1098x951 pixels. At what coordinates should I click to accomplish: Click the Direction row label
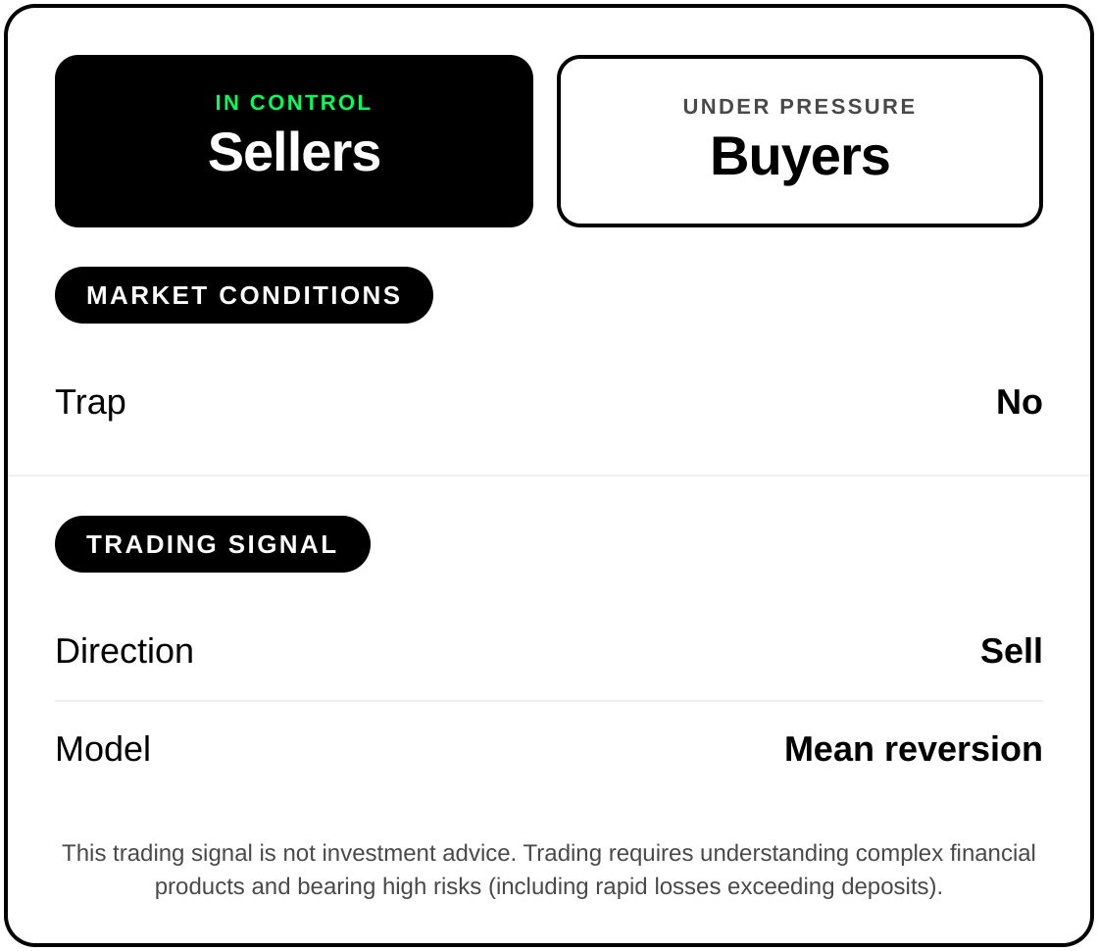[125, 651]
